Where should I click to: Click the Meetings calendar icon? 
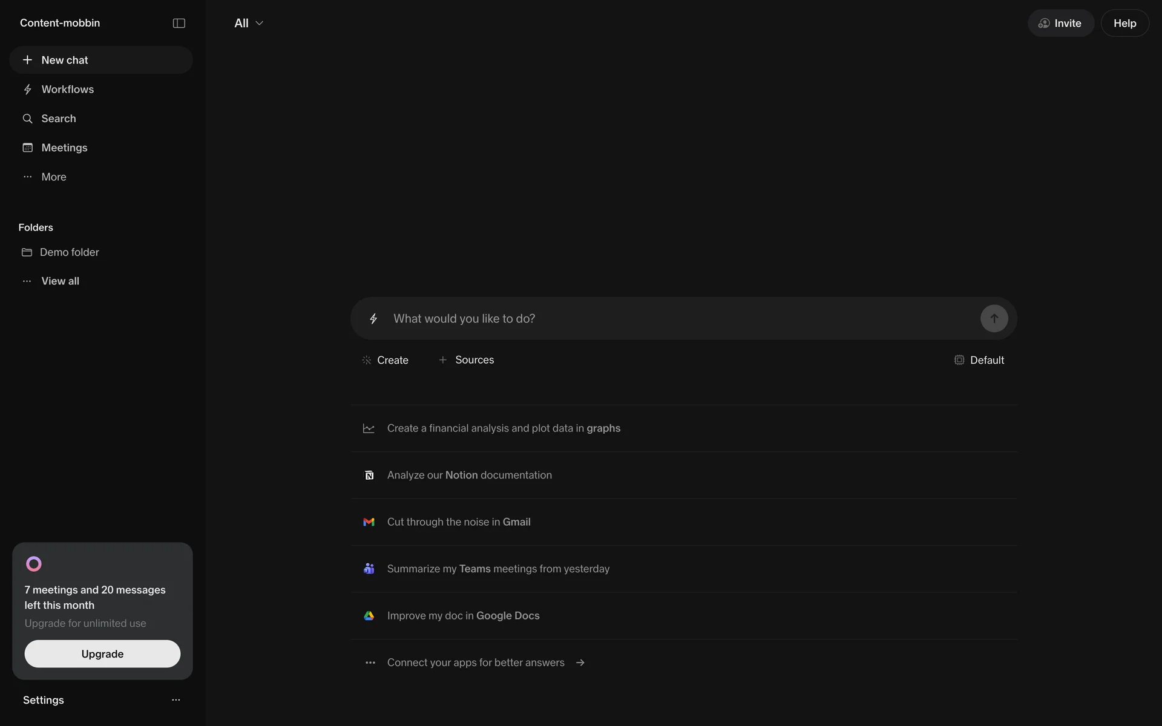[28, 148]
